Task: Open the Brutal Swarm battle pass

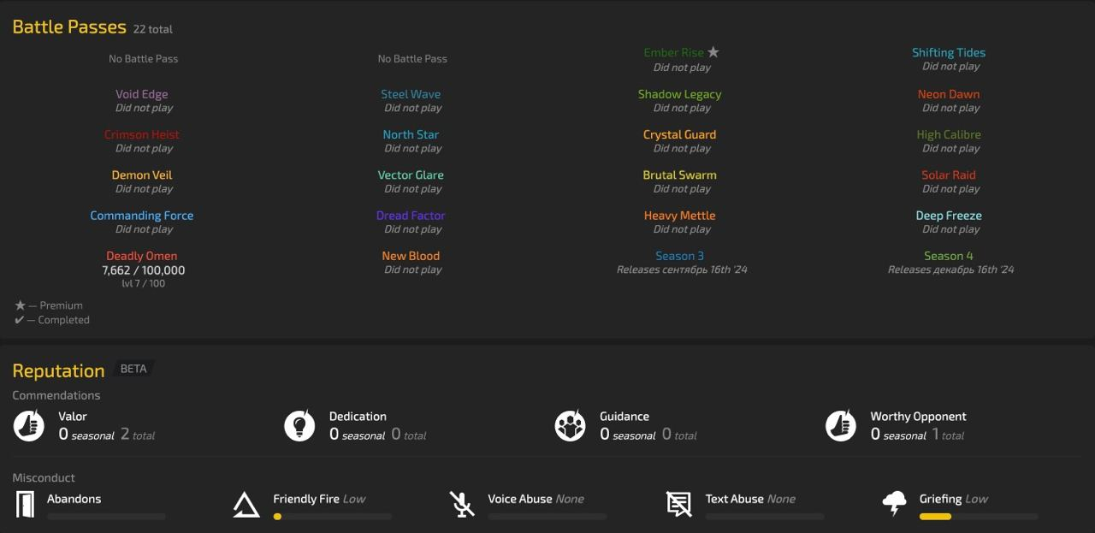Action: tap(680, 175)
